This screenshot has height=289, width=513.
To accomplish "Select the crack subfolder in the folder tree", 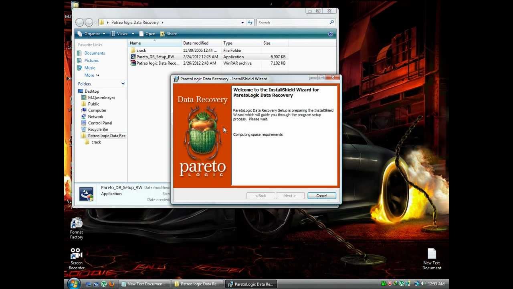I will tap(96, 142).
